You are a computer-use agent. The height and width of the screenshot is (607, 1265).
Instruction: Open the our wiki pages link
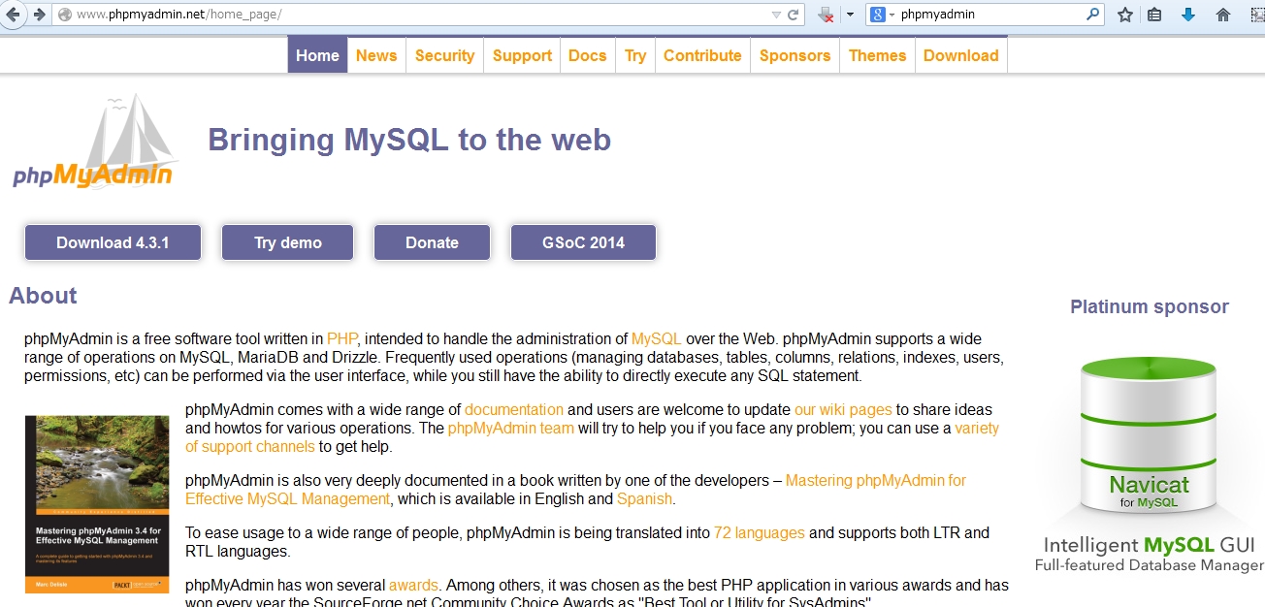(843, 410)
